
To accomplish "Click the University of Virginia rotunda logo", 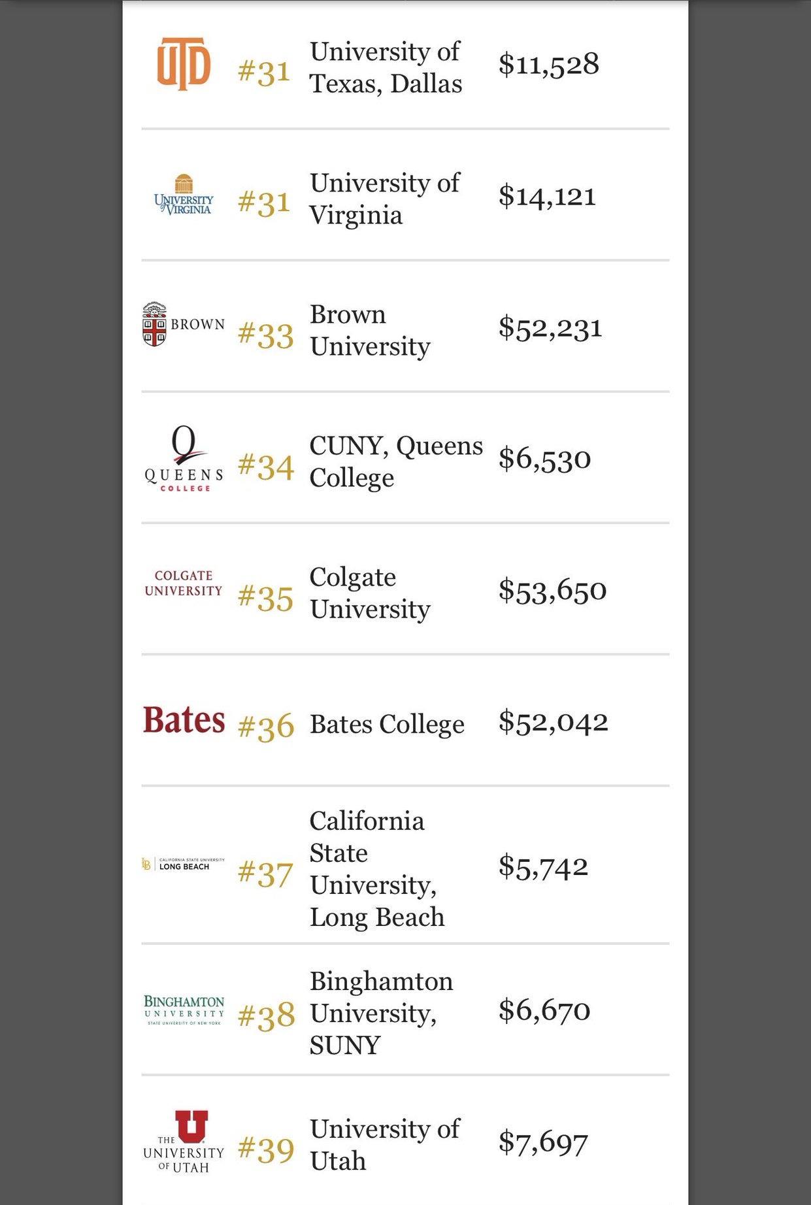I will click(x=184, y=195).
